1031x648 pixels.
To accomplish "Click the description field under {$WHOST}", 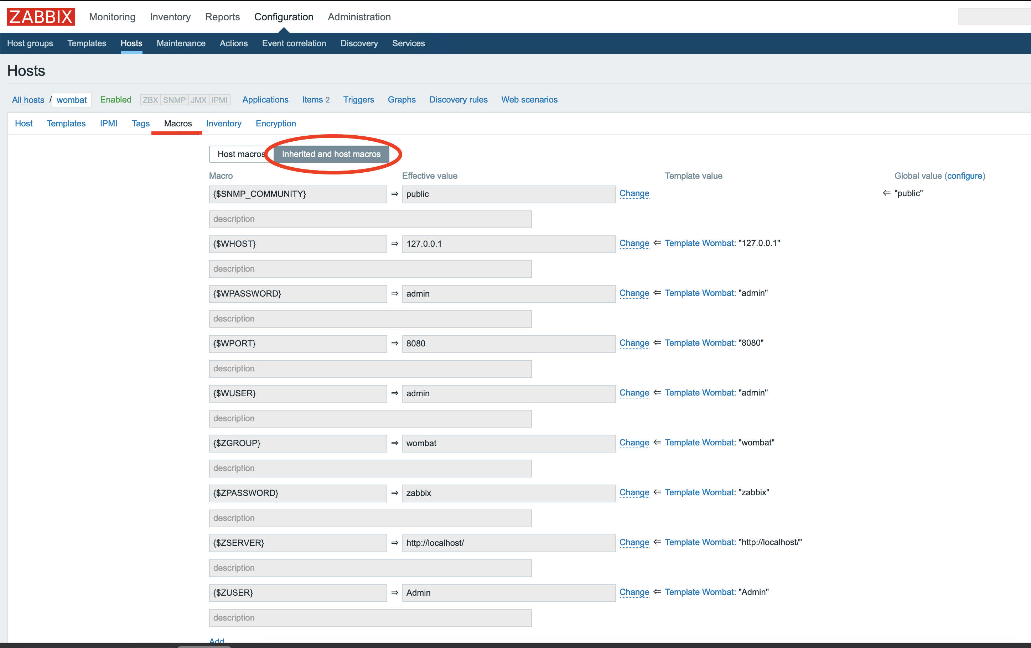I will (371, 269).
